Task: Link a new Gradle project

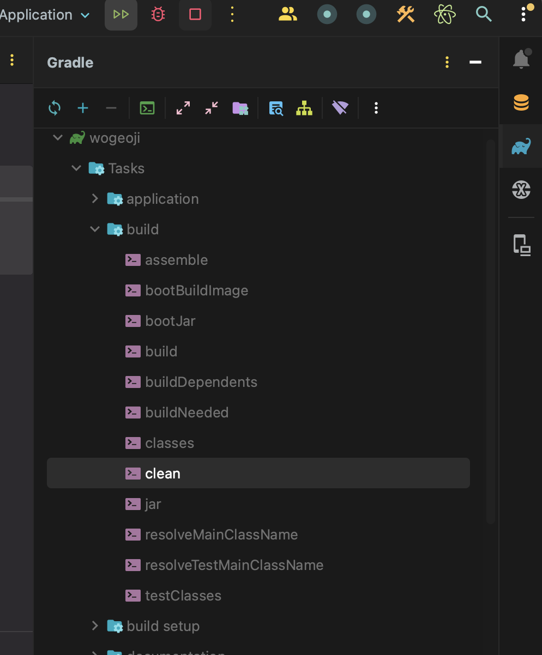Action: click(83, 108)
